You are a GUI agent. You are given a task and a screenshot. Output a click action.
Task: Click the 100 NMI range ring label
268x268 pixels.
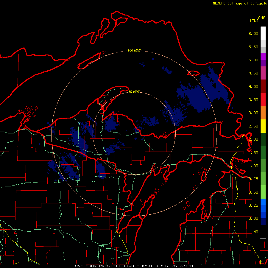click(134, 50)
